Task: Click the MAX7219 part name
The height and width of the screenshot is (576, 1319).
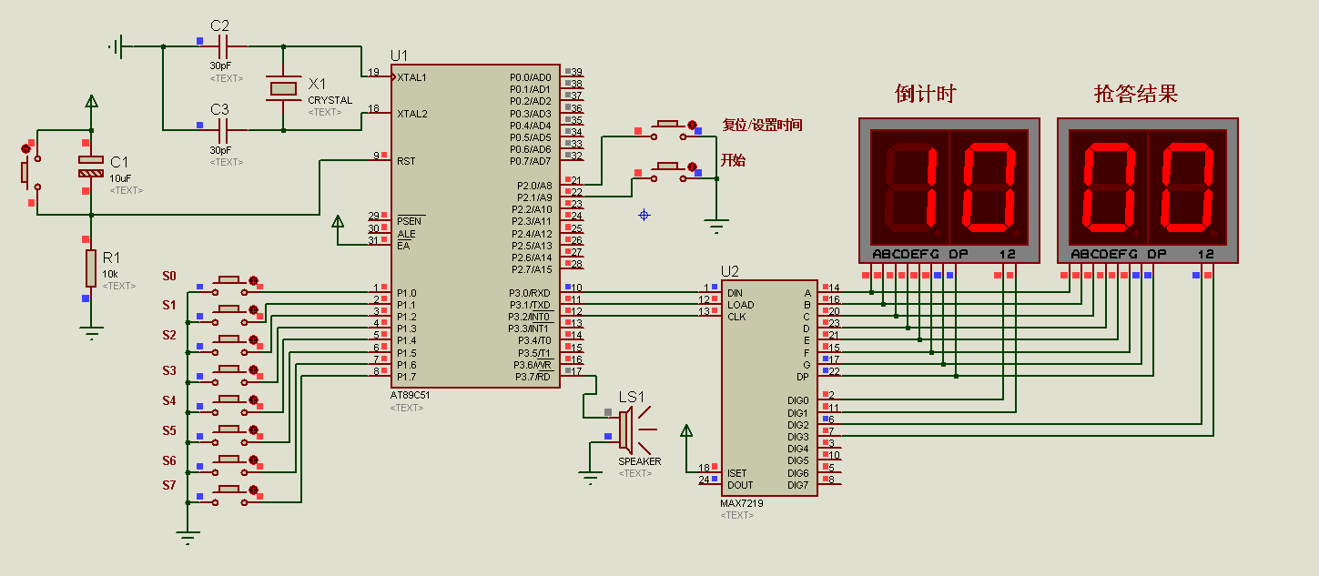Action: [741, 503]
